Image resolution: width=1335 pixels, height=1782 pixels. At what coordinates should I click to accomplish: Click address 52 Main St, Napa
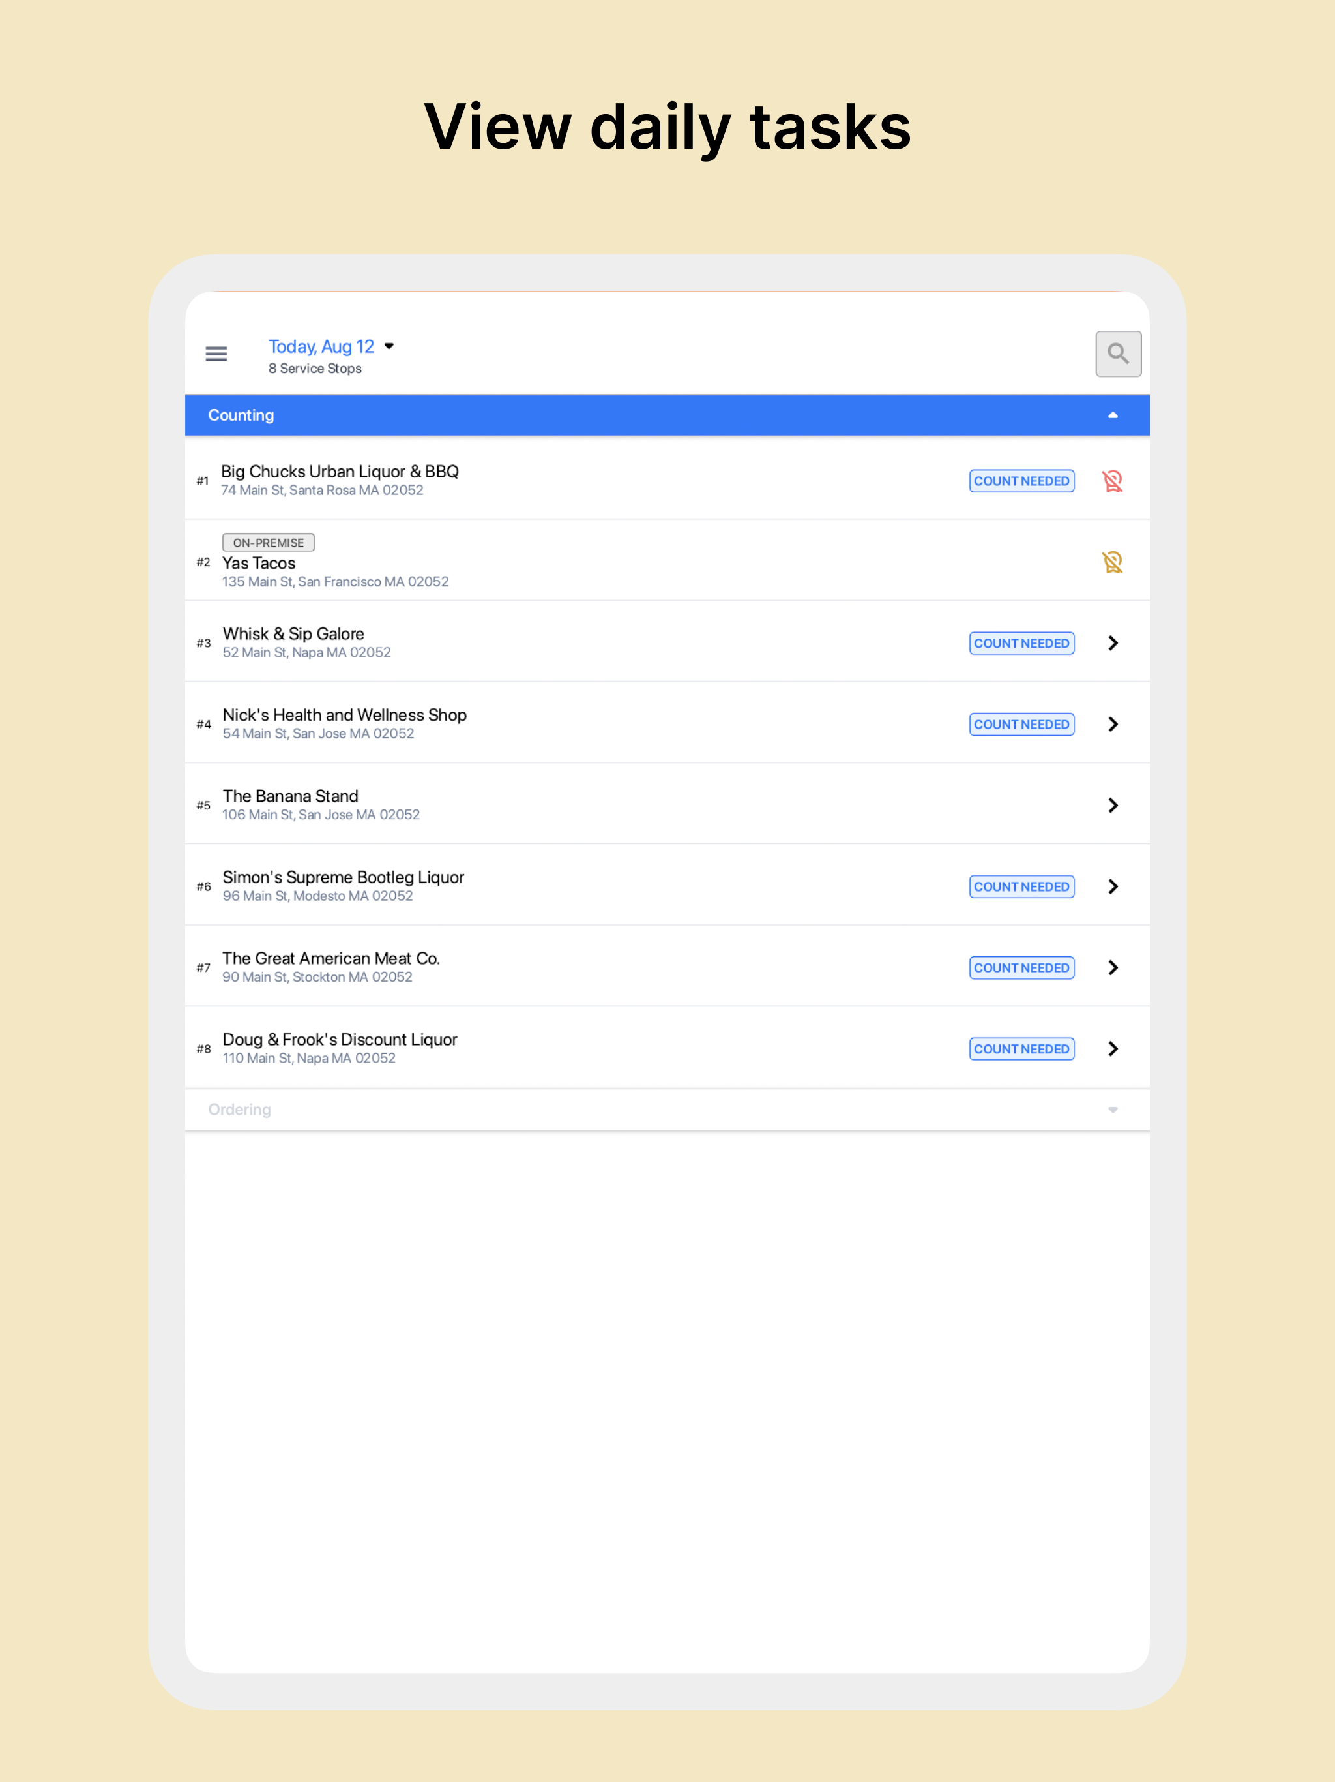pos(307,652)
